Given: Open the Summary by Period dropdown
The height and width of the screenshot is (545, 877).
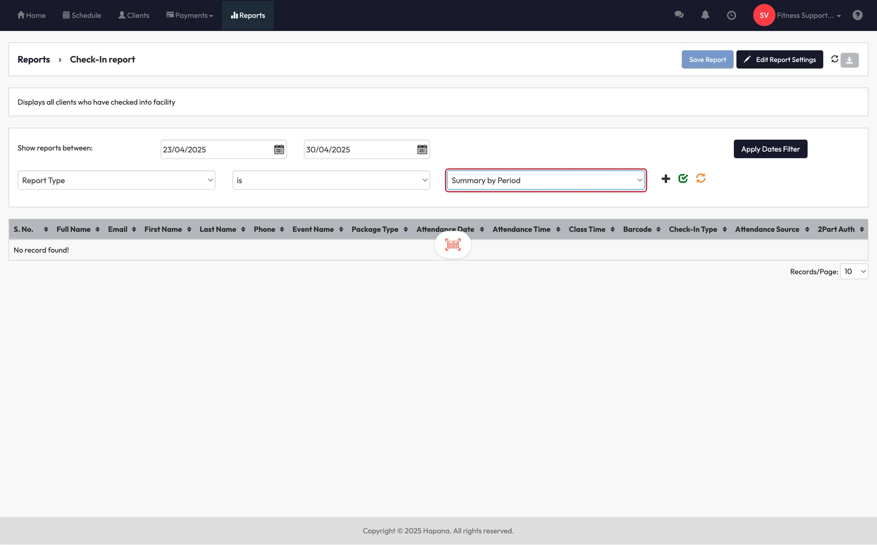Looking at the screenshot, I should point(546,180).
